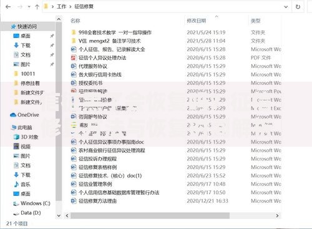
Task: Sort by the 类型 column header
Action: tap(255, 21)
